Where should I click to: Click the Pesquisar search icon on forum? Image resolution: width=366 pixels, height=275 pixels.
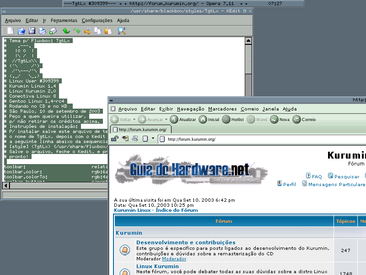tap(330, 176)
